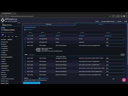This screenshot has height=96, width=128.
Task: Open the Project: FDXdemo_FailTests menu in the top bar
Action: pos(108,22)
